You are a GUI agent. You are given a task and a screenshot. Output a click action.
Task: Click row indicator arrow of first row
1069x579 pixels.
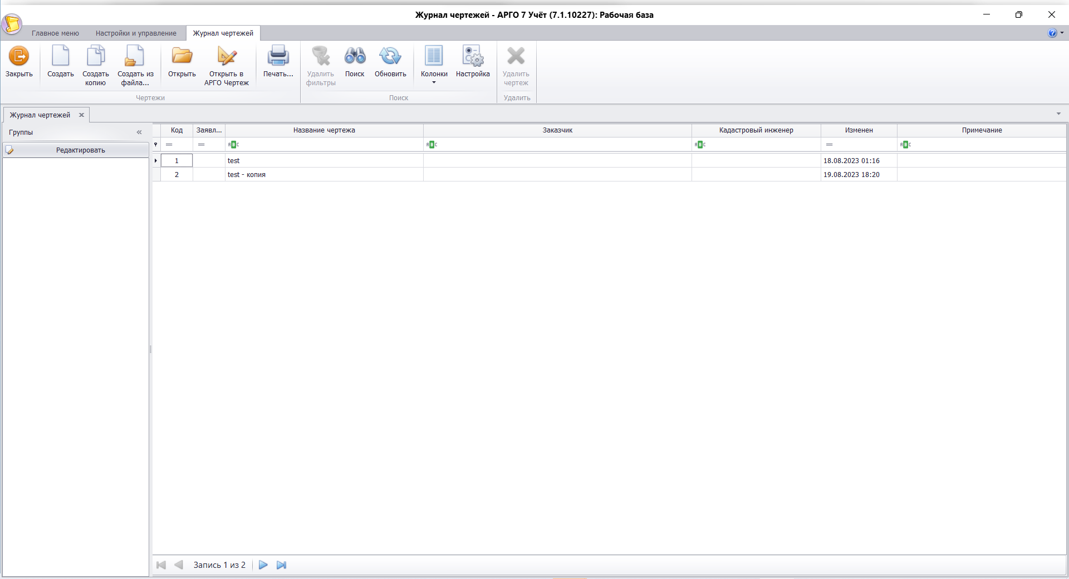click(x=156, y=161)
